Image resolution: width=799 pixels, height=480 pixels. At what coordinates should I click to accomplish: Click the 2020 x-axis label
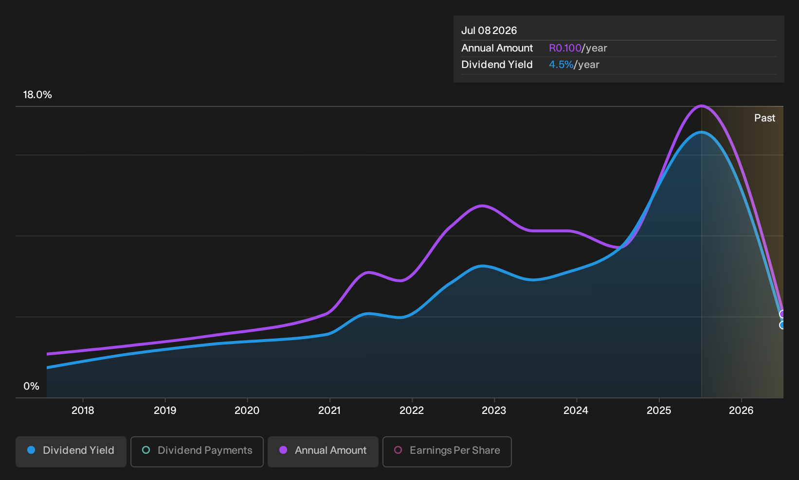(x=247, y=411)
